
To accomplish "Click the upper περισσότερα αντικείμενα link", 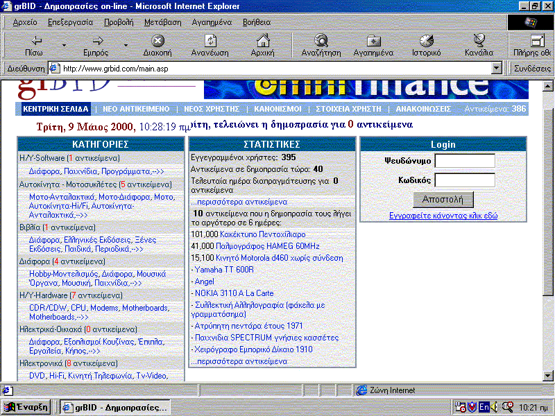I will tap(239, 202).
